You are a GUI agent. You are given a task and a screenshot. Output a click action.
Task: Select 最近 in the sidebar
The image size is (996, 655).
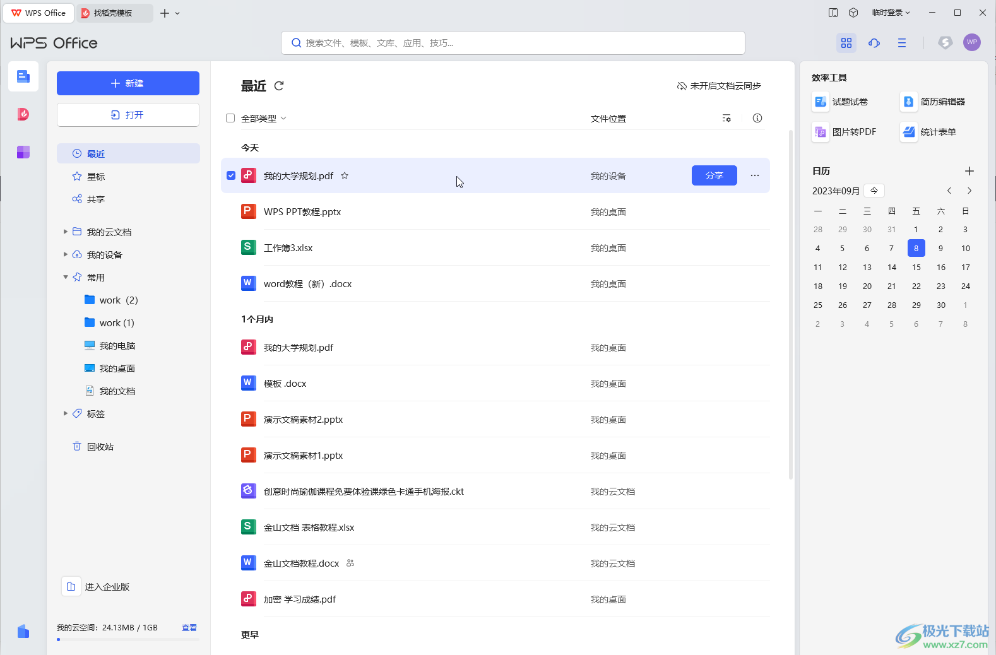128,153
